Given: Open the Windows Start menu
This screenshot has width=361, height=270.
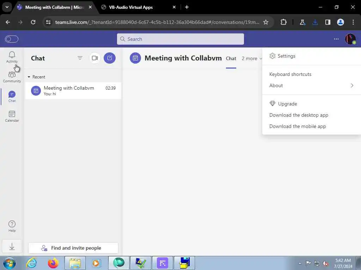Looking at the screenshot, I should pyautogui.click(x=10, y=263).
